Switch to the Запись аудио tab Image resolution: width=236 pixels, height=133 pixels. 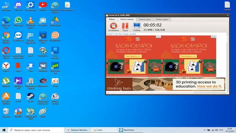[x=162, y=19]
